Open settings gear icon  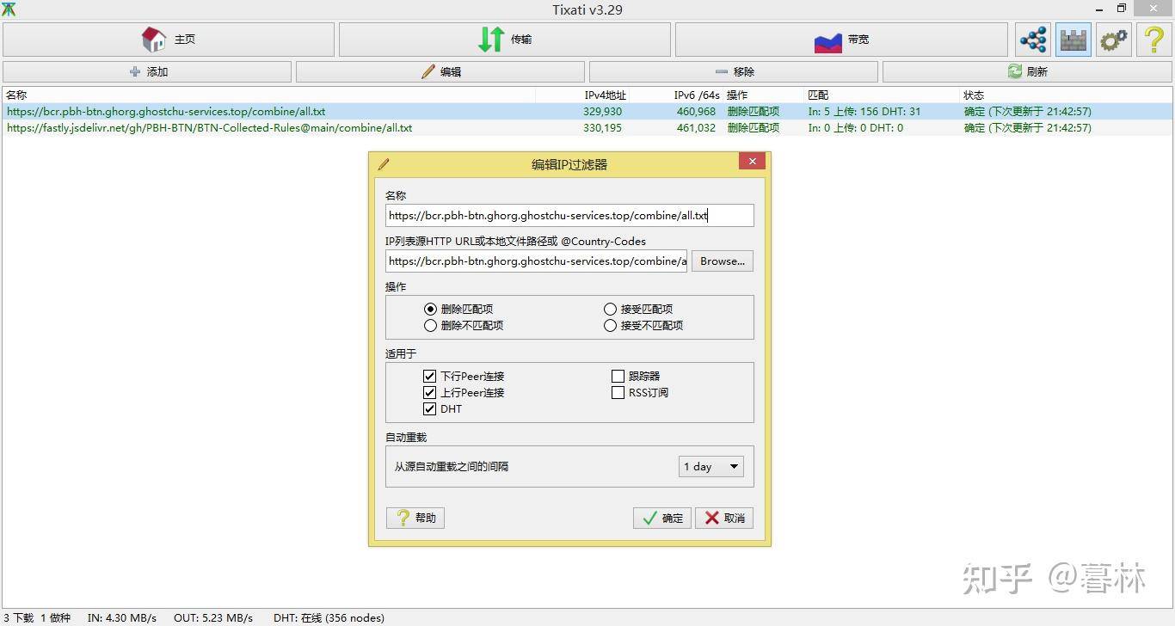coord(1114,40)
